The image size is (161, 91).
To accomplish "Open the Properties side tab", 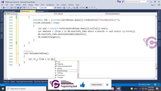I will pyautogui.click(x=159, y=43).
